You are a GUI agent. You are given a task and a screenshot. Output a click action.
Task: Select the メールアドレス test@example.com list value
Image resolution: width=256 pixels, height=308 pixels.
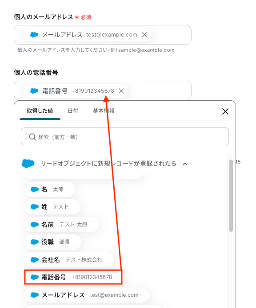[87, 295]
